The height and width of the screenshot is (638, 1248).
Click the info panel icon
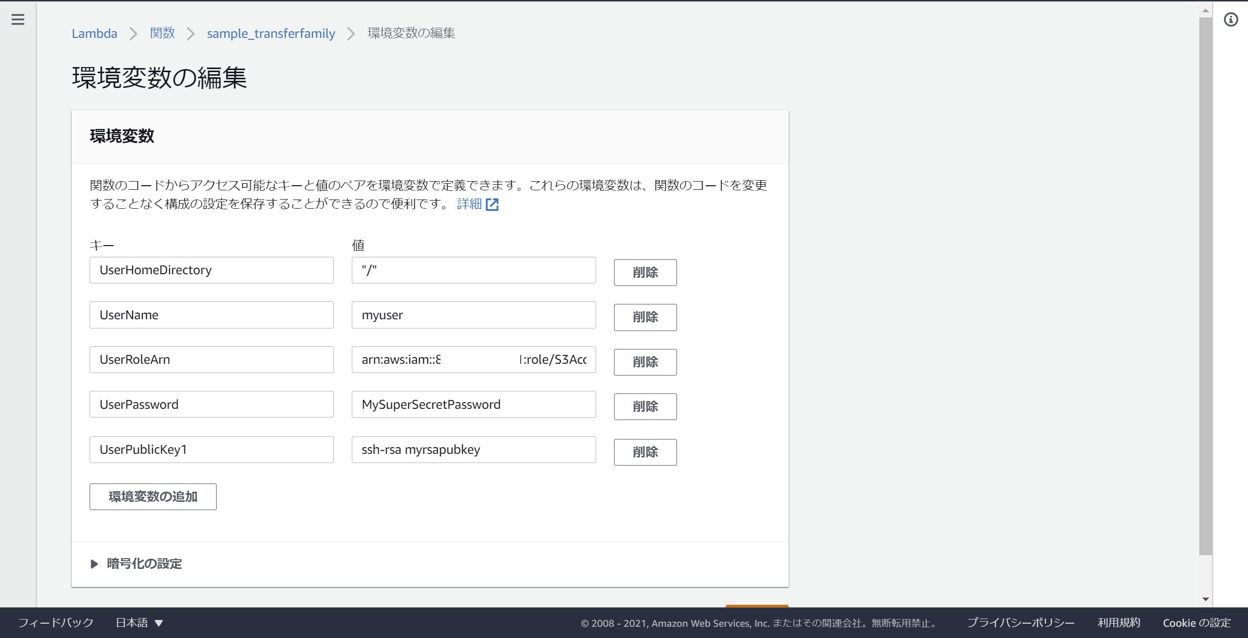pyautogui.click(x=1231, y=19)
